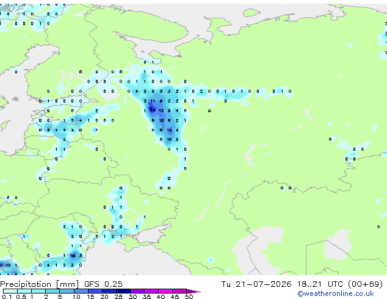The image size is (387, 299).
Task: Pick the legend swatch between 15 and 20
Action: [x=95, y=291]
